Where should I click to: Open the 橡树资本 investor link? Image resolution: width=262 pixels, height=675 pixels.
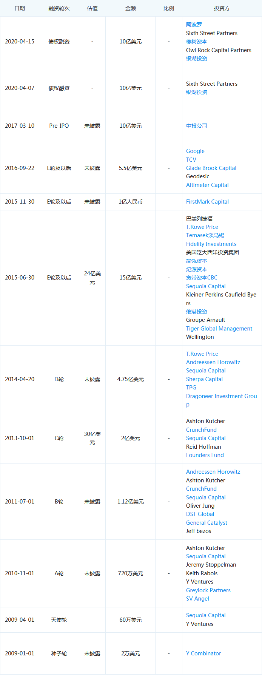click(x=196, y=42)
